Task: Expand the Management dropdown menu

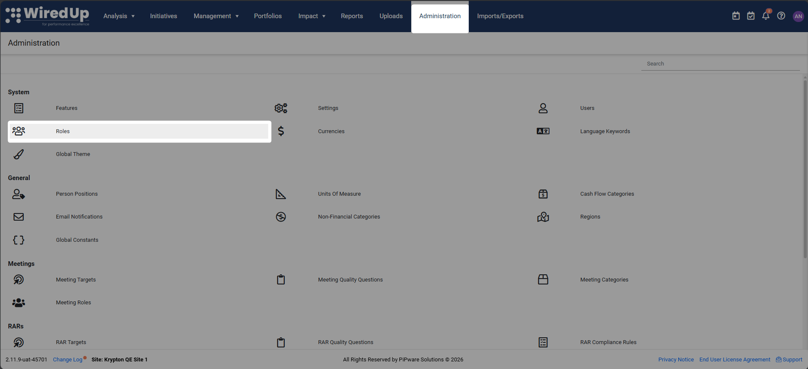Action: pos(216,16)
